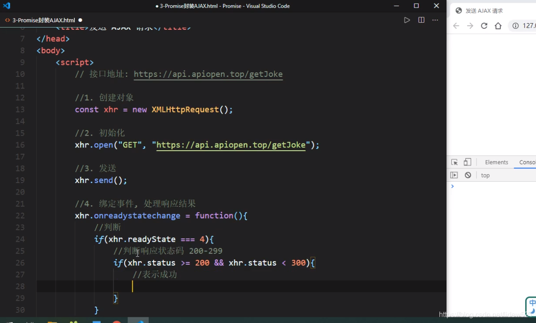Select the 3-Promise封装AJAX.html editor tab
This screenshot has width=536, height=323.
(x=44, y=20)
